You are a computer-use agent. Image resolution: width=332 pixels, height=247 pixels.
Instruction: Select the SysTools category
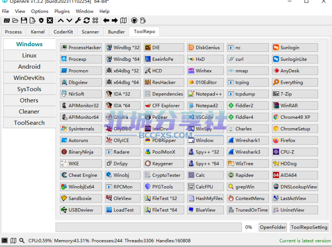pyautogui.click(x=29, y=89)
